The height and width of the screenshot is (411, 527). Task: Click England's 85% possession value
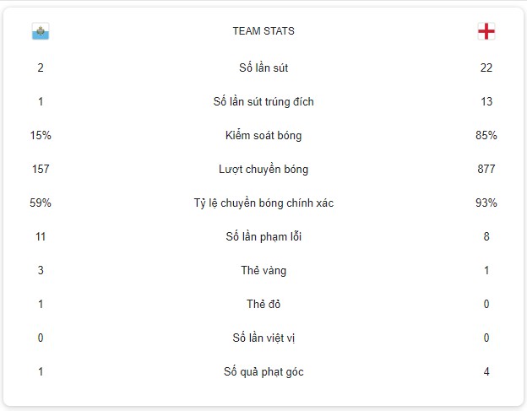click(486, 135)
